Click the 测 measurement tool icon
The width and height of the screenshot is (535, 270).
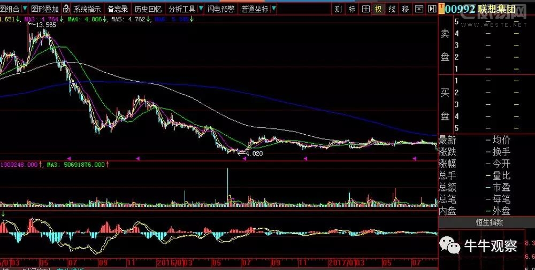pos(338,9)
